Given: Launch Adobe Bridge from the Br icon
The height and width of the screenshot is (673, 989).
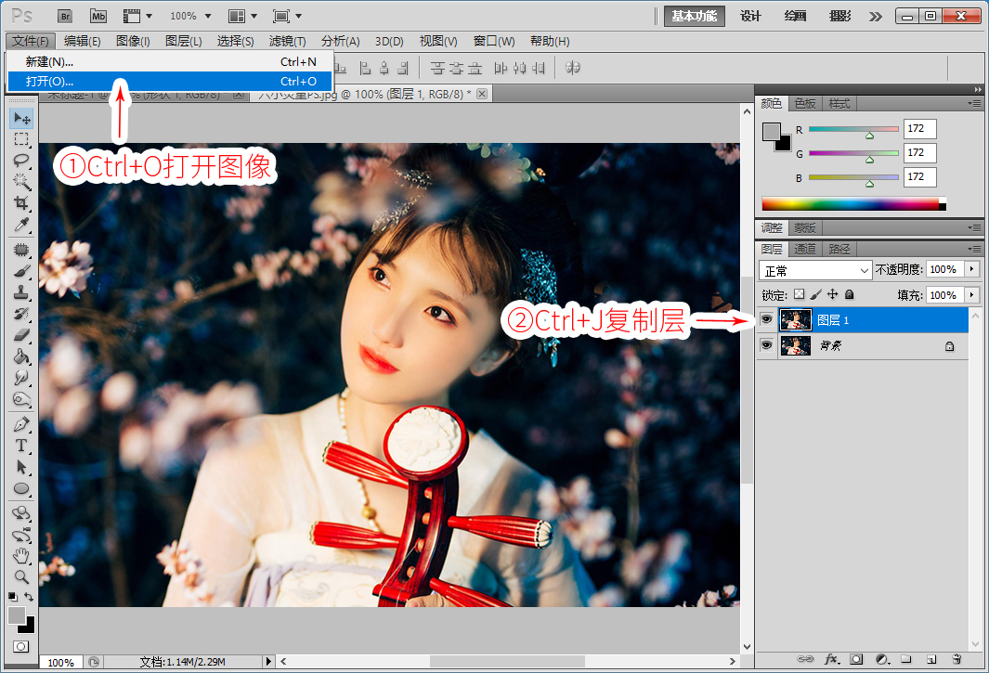Looking at the screenshot, I should coord(65,16).
